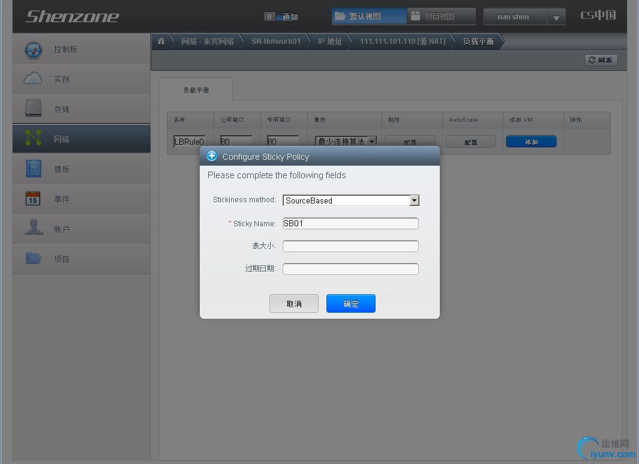Click the 负载平衡 breadcrumb
Screen dimensions: 639x464
pos(478,41)
